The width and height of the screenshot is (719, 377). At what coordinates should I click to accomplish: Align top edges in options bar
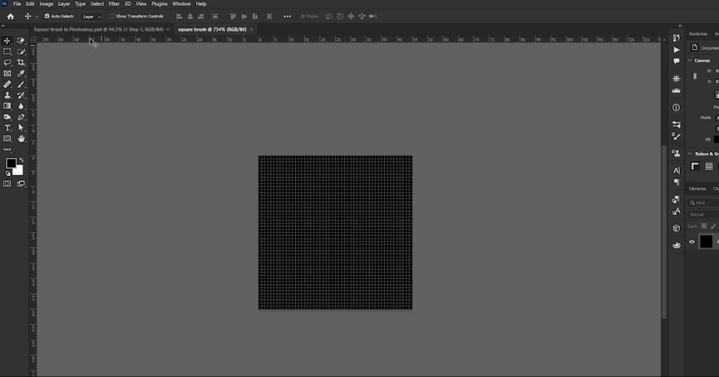(233, 16)
